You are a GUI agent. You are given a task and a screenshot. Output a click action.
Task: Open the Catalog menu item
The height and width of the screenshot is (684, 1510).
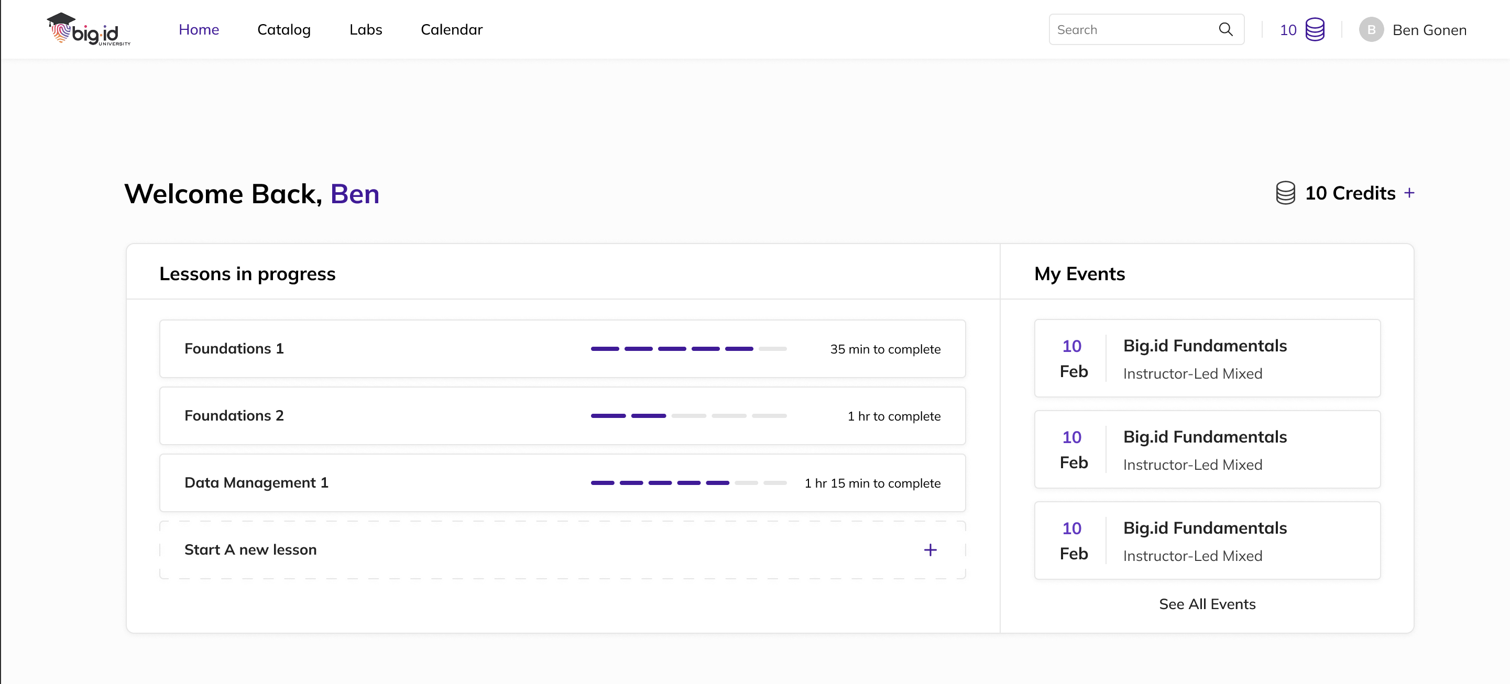pos(283,29)
